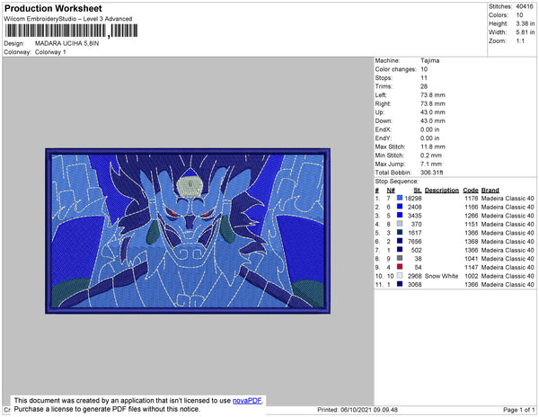Click the "Production Worksheet" title
539x417 pixels.
click(53, 9)
